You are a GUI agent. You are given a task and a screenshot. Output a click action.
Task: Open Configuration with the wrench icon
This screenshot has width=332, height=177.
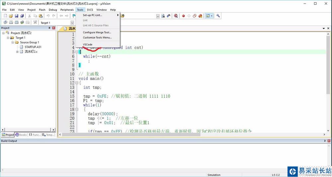pos(218,16)
